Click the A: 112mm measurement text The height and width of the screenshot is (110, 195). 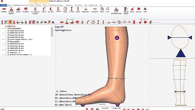(62, 91)
